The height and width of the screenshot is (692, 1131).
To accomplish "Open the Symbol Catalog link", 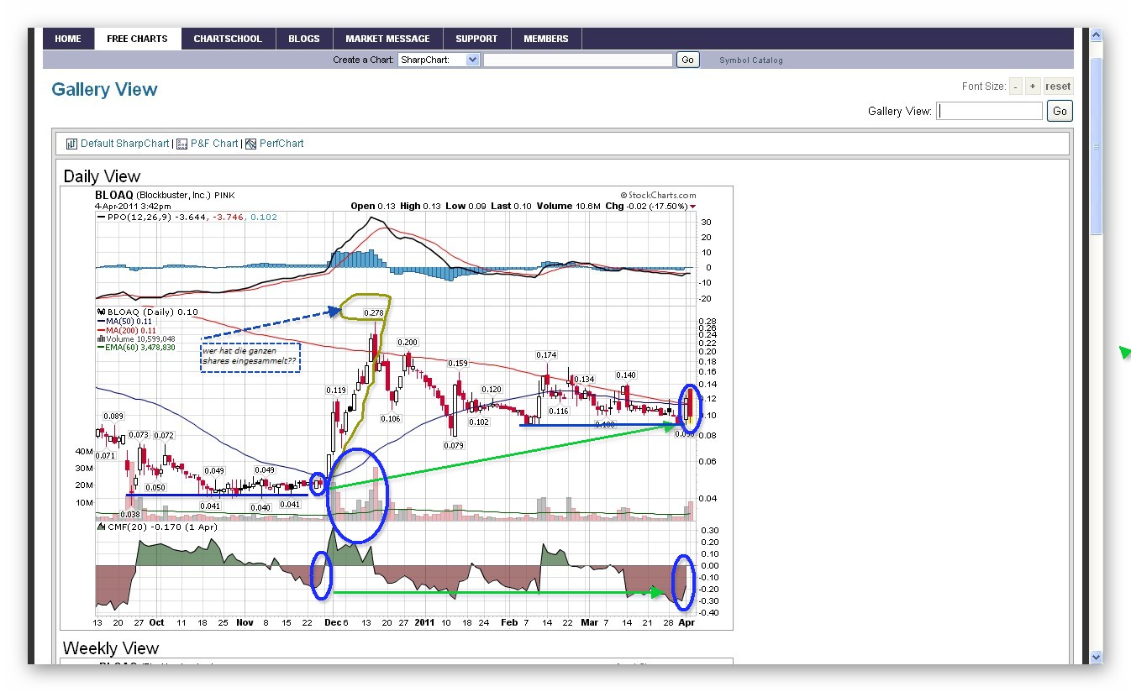I will click(751, 60).
